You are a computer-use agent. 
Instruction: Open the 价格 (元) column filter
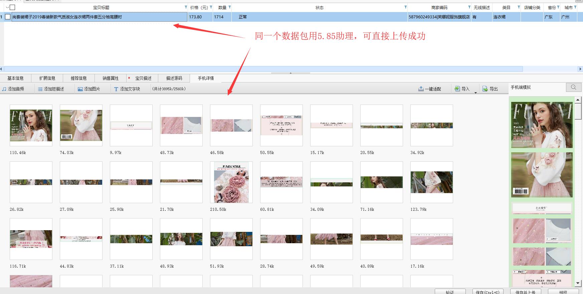211,7
